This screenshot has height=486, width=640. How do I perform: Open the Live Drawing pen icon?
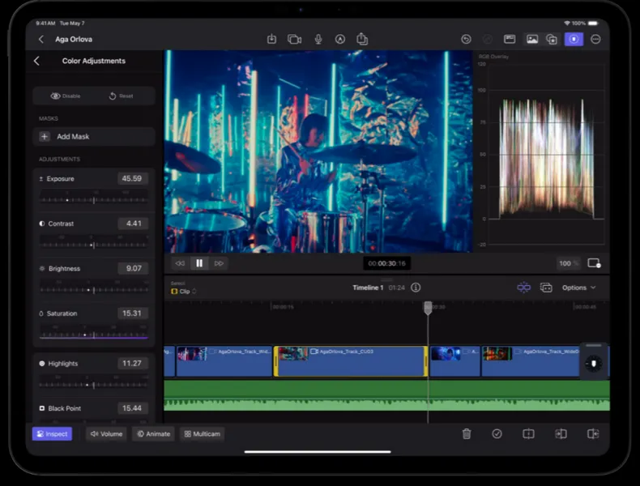click(340, 39)
